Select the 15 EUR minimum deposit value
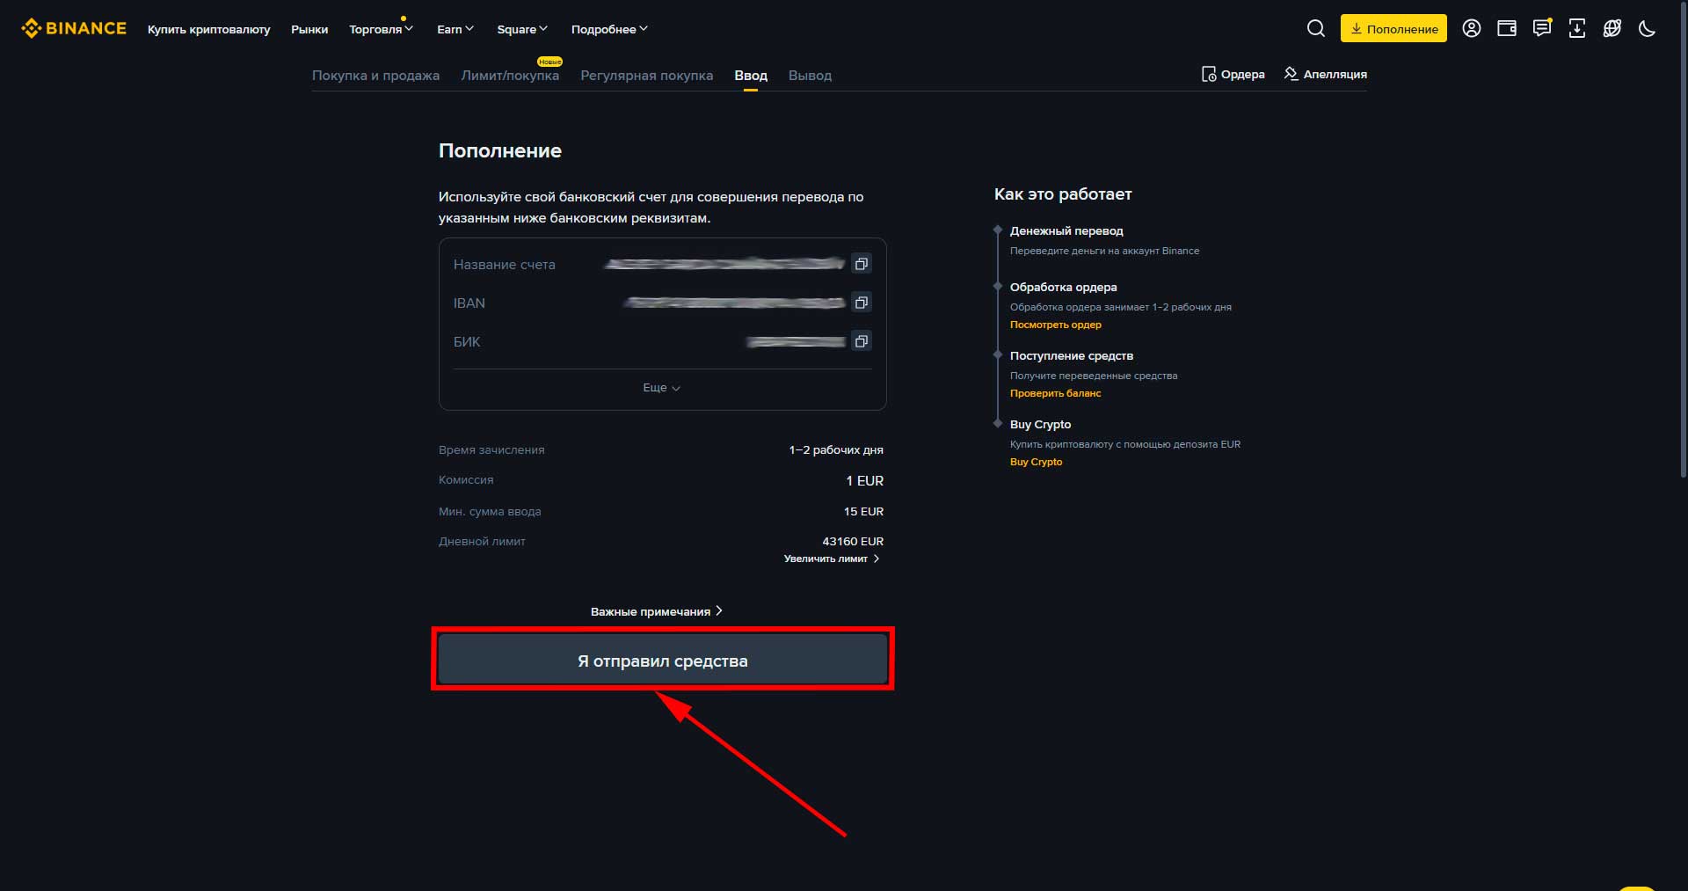The width and height of the screenshot is (1688, 891). coord(863,511)
